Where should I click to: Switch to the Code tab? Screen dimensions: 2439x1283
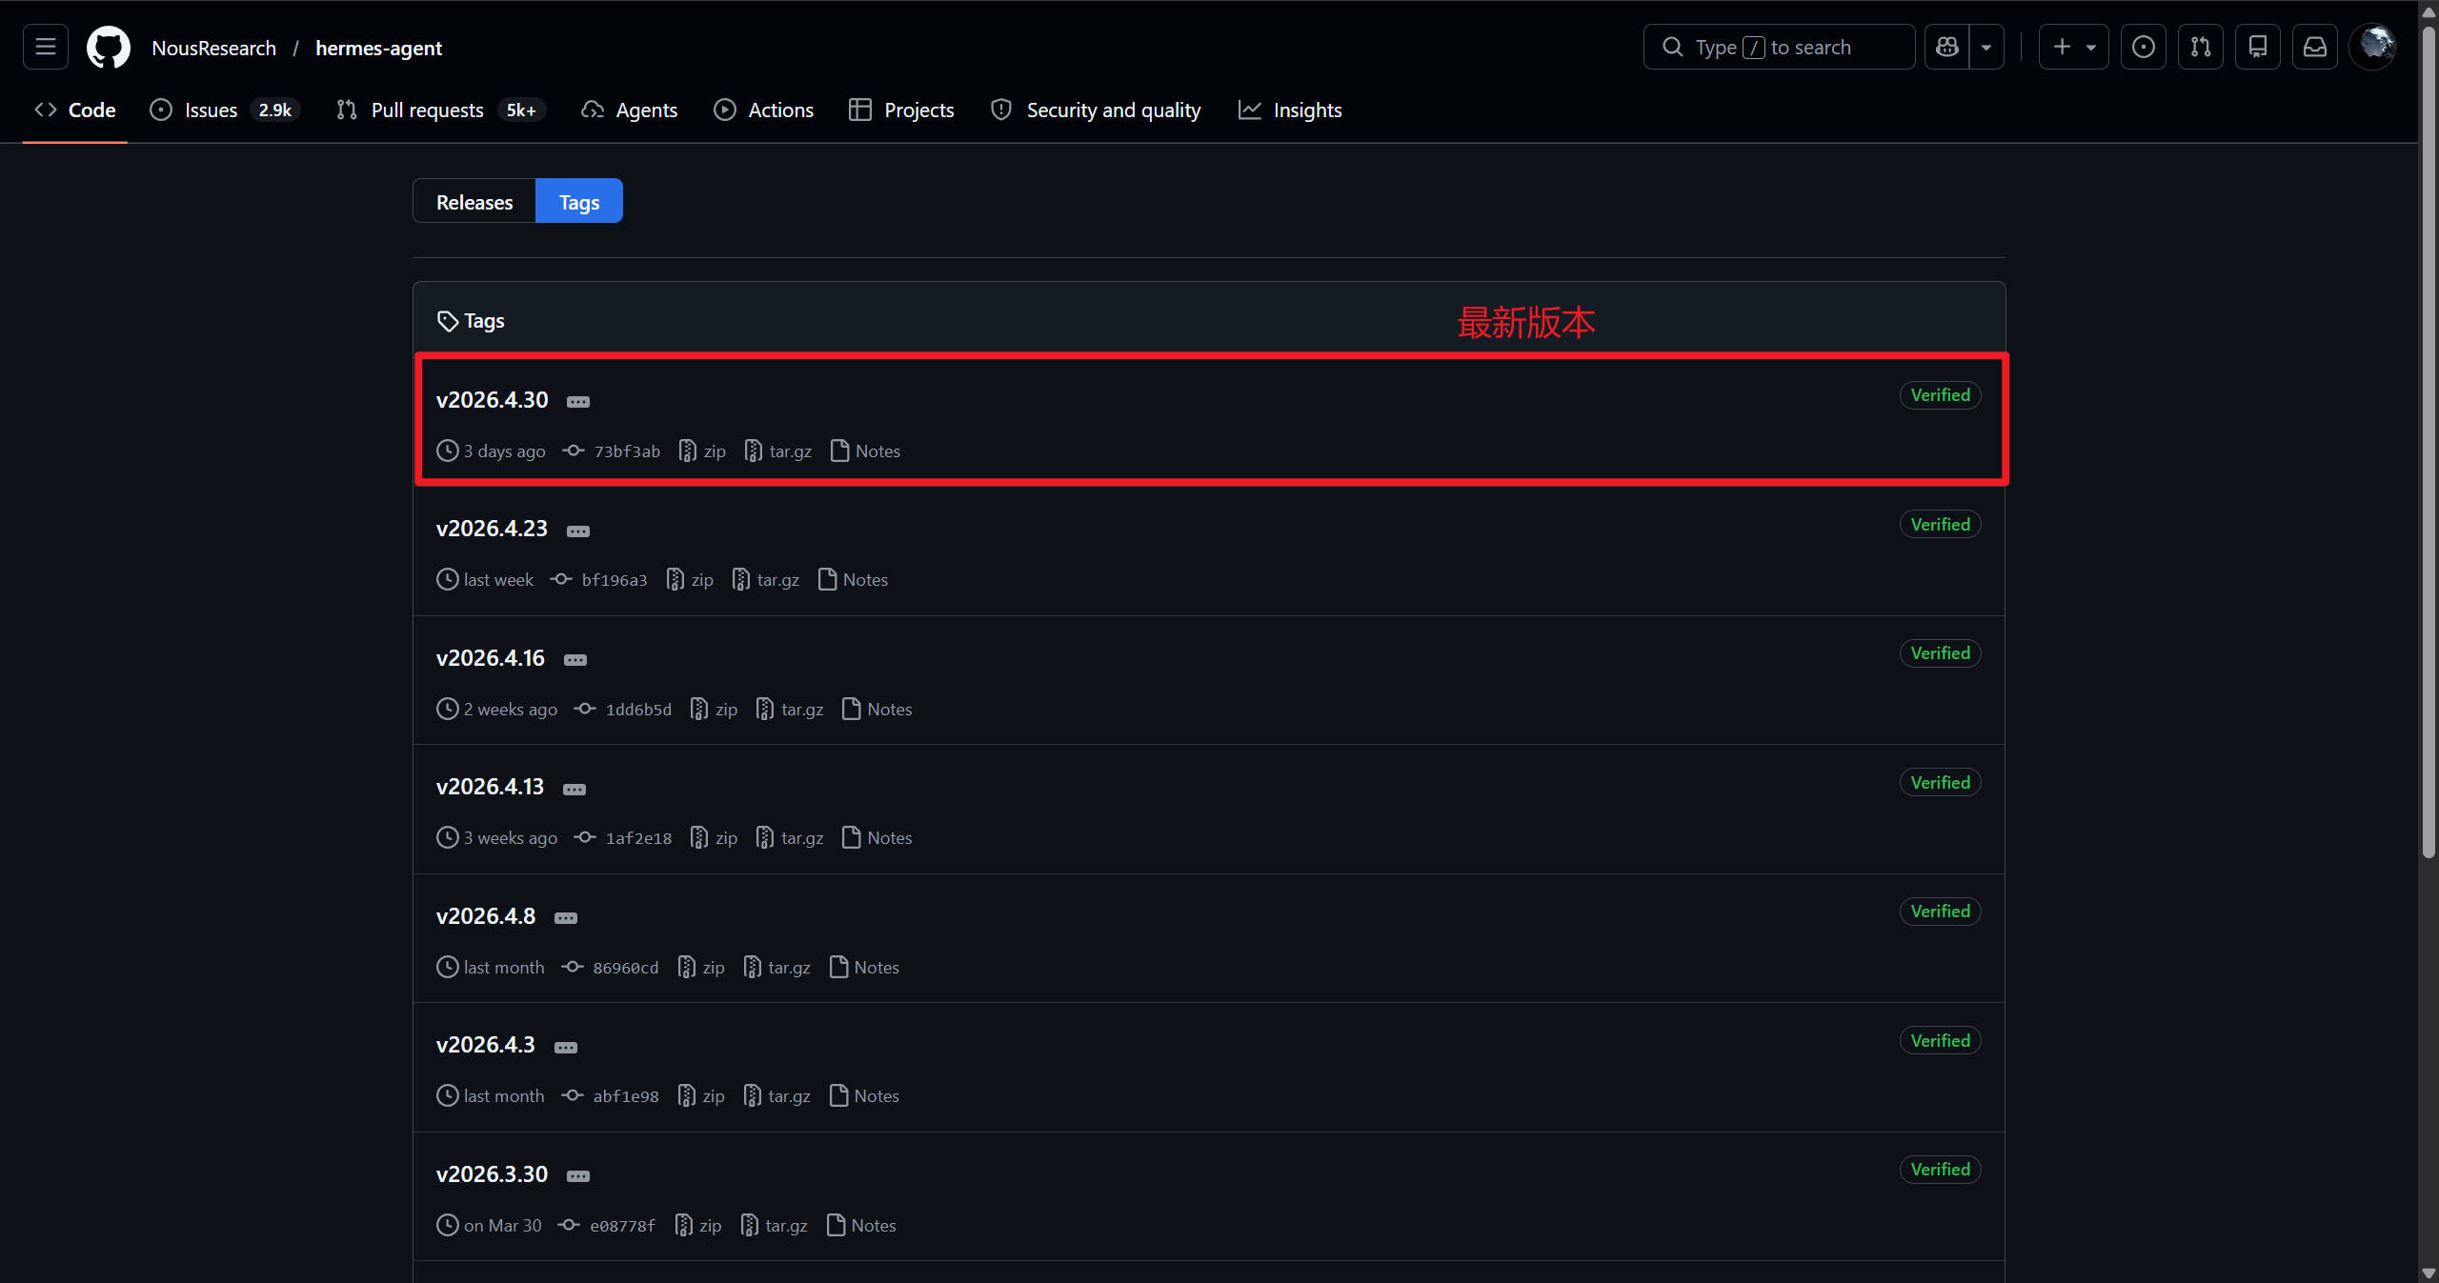75,110
